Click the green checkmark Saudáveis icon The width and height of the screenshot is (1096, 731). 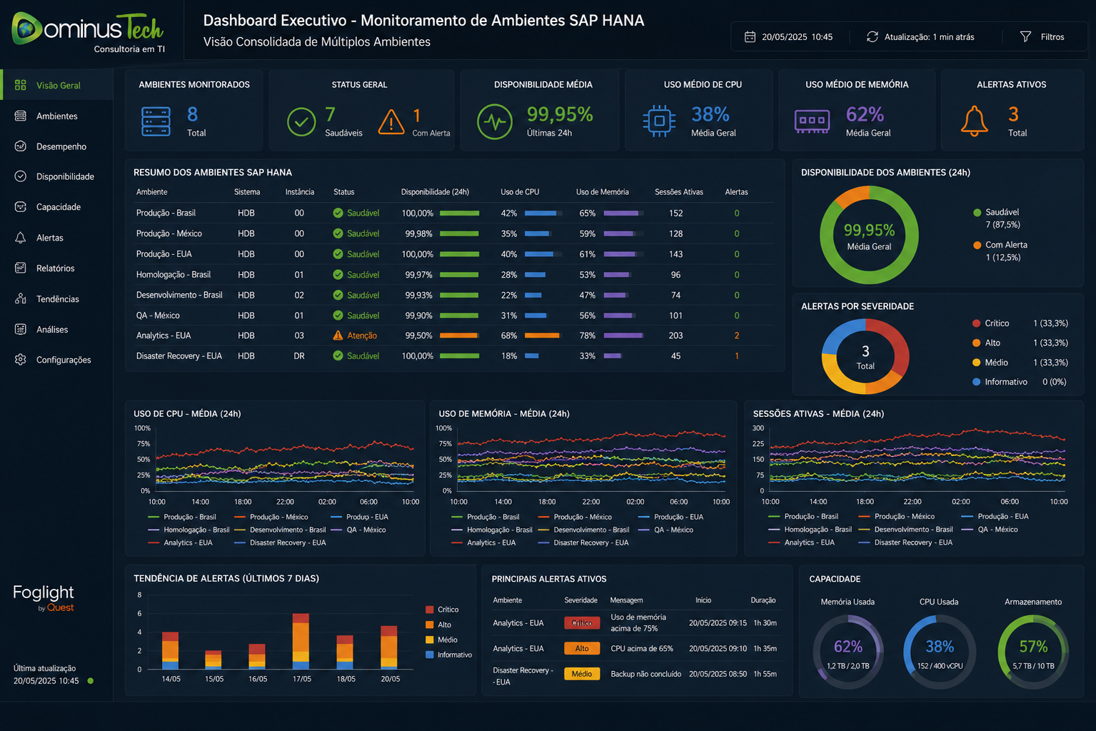coord(301,122)
